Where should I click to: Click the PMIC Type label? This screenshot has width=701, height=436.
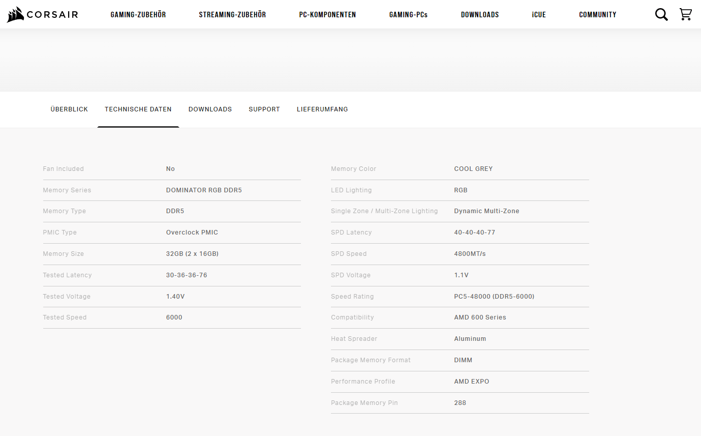(x=60, y=232)
